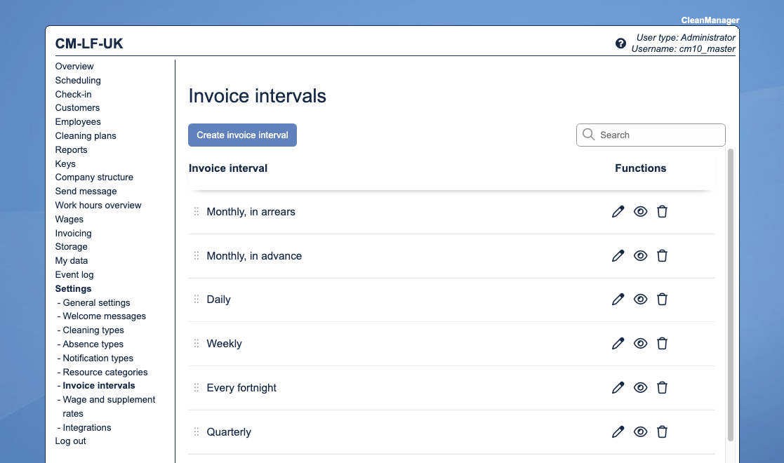
Task: Open the help question mark icon
Action: click(x=620, y=43)
